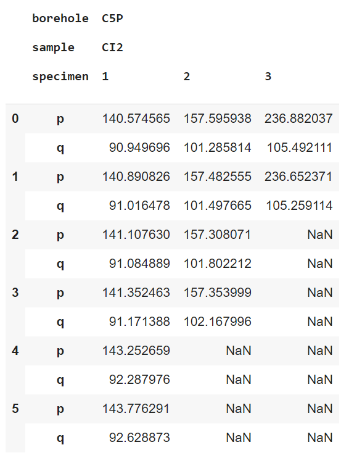
Task: Select NaN in row 2 q, specimen 3
Action: click(320, 264)
